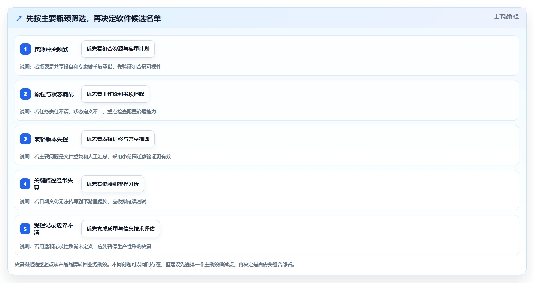Image resolution: width=534 pixels, height=283 pixels.
Task: Click the 受控记录边界不清 label
Action: tap(54, 229)
